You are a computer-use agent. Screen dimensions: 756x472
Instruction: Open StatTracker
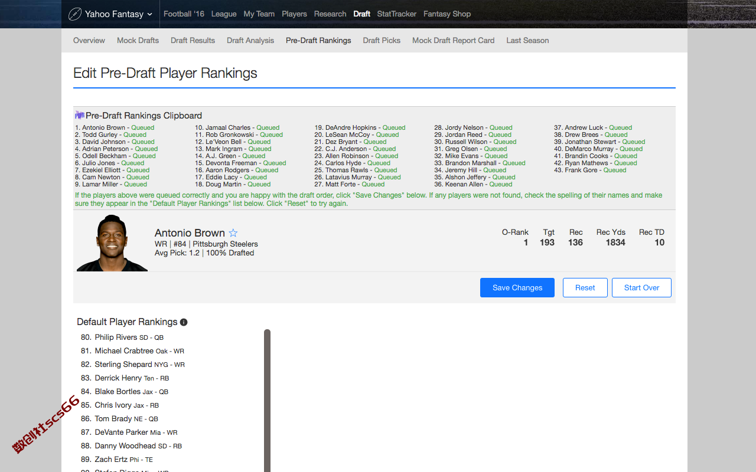click(397, 14)
